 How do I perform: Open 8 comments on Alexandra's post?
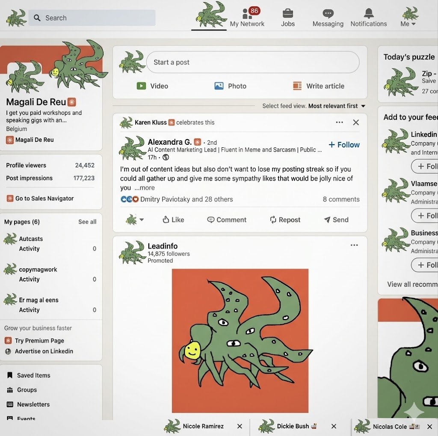coord(341,199)
